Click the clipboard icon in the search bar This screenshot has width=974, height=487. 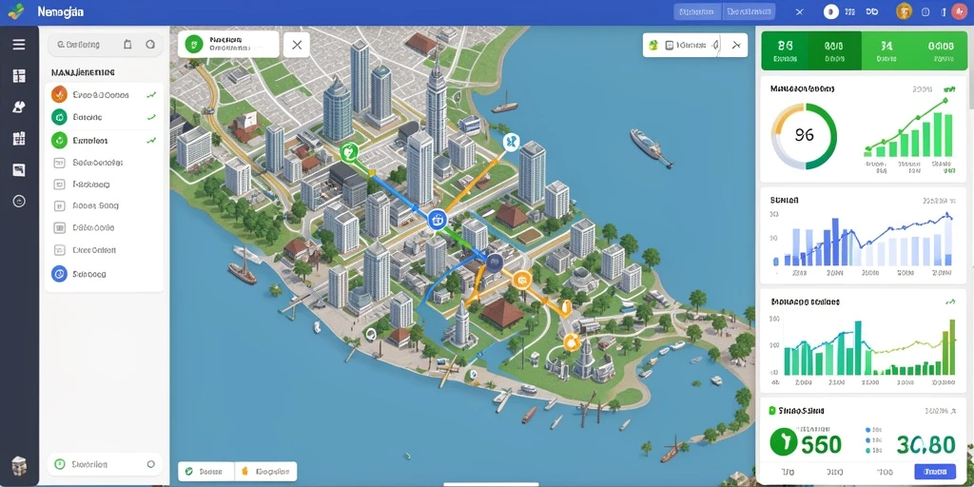(127, 44)
